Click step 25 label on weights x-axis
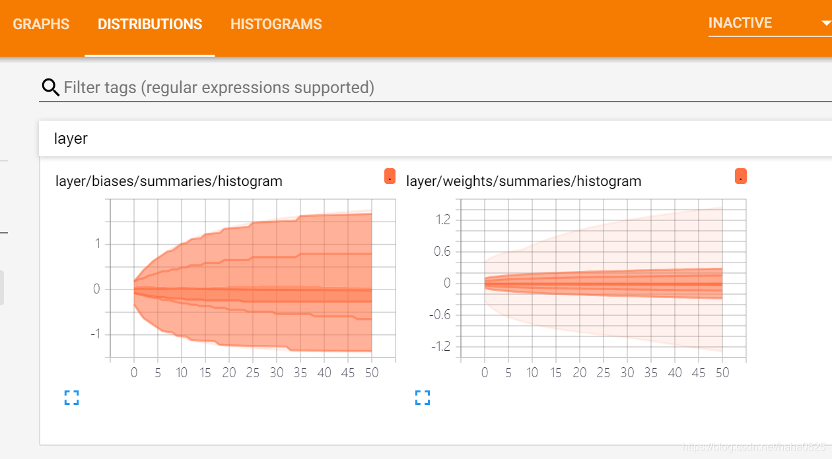832x459 pixels. [x=604, y=373]
